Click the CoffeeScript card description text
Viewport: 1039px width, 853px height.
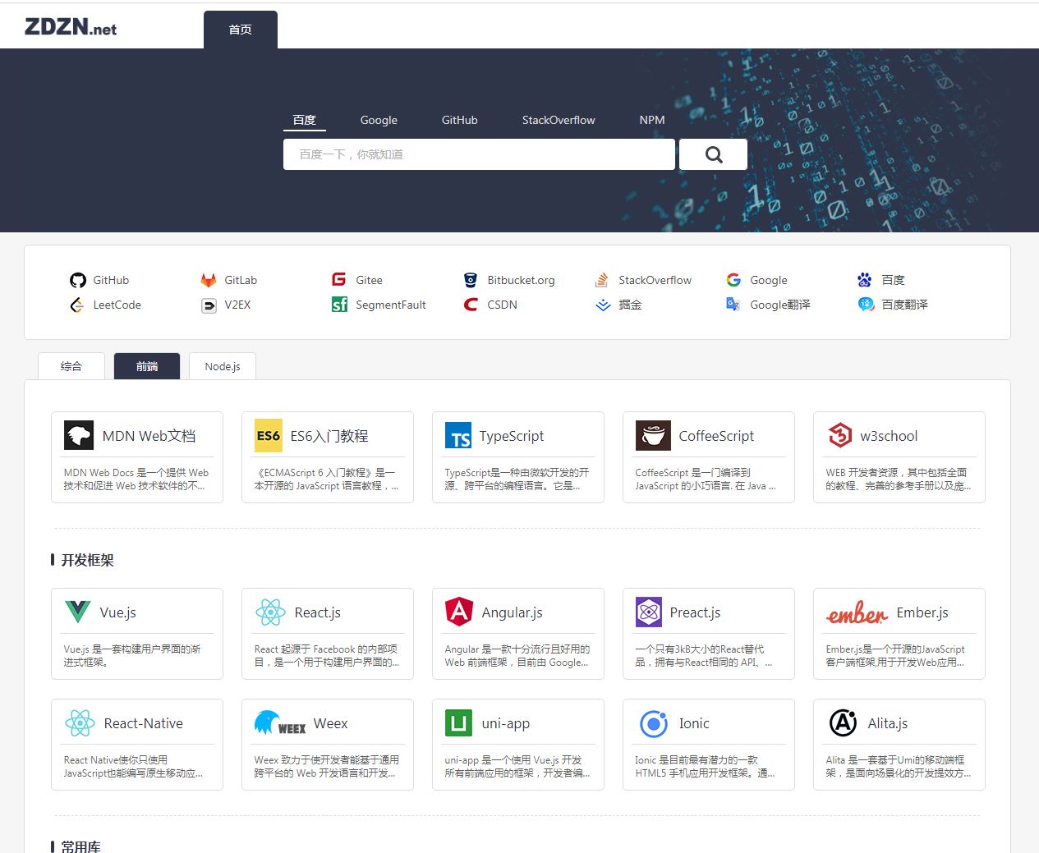click(x=706, y=479)
